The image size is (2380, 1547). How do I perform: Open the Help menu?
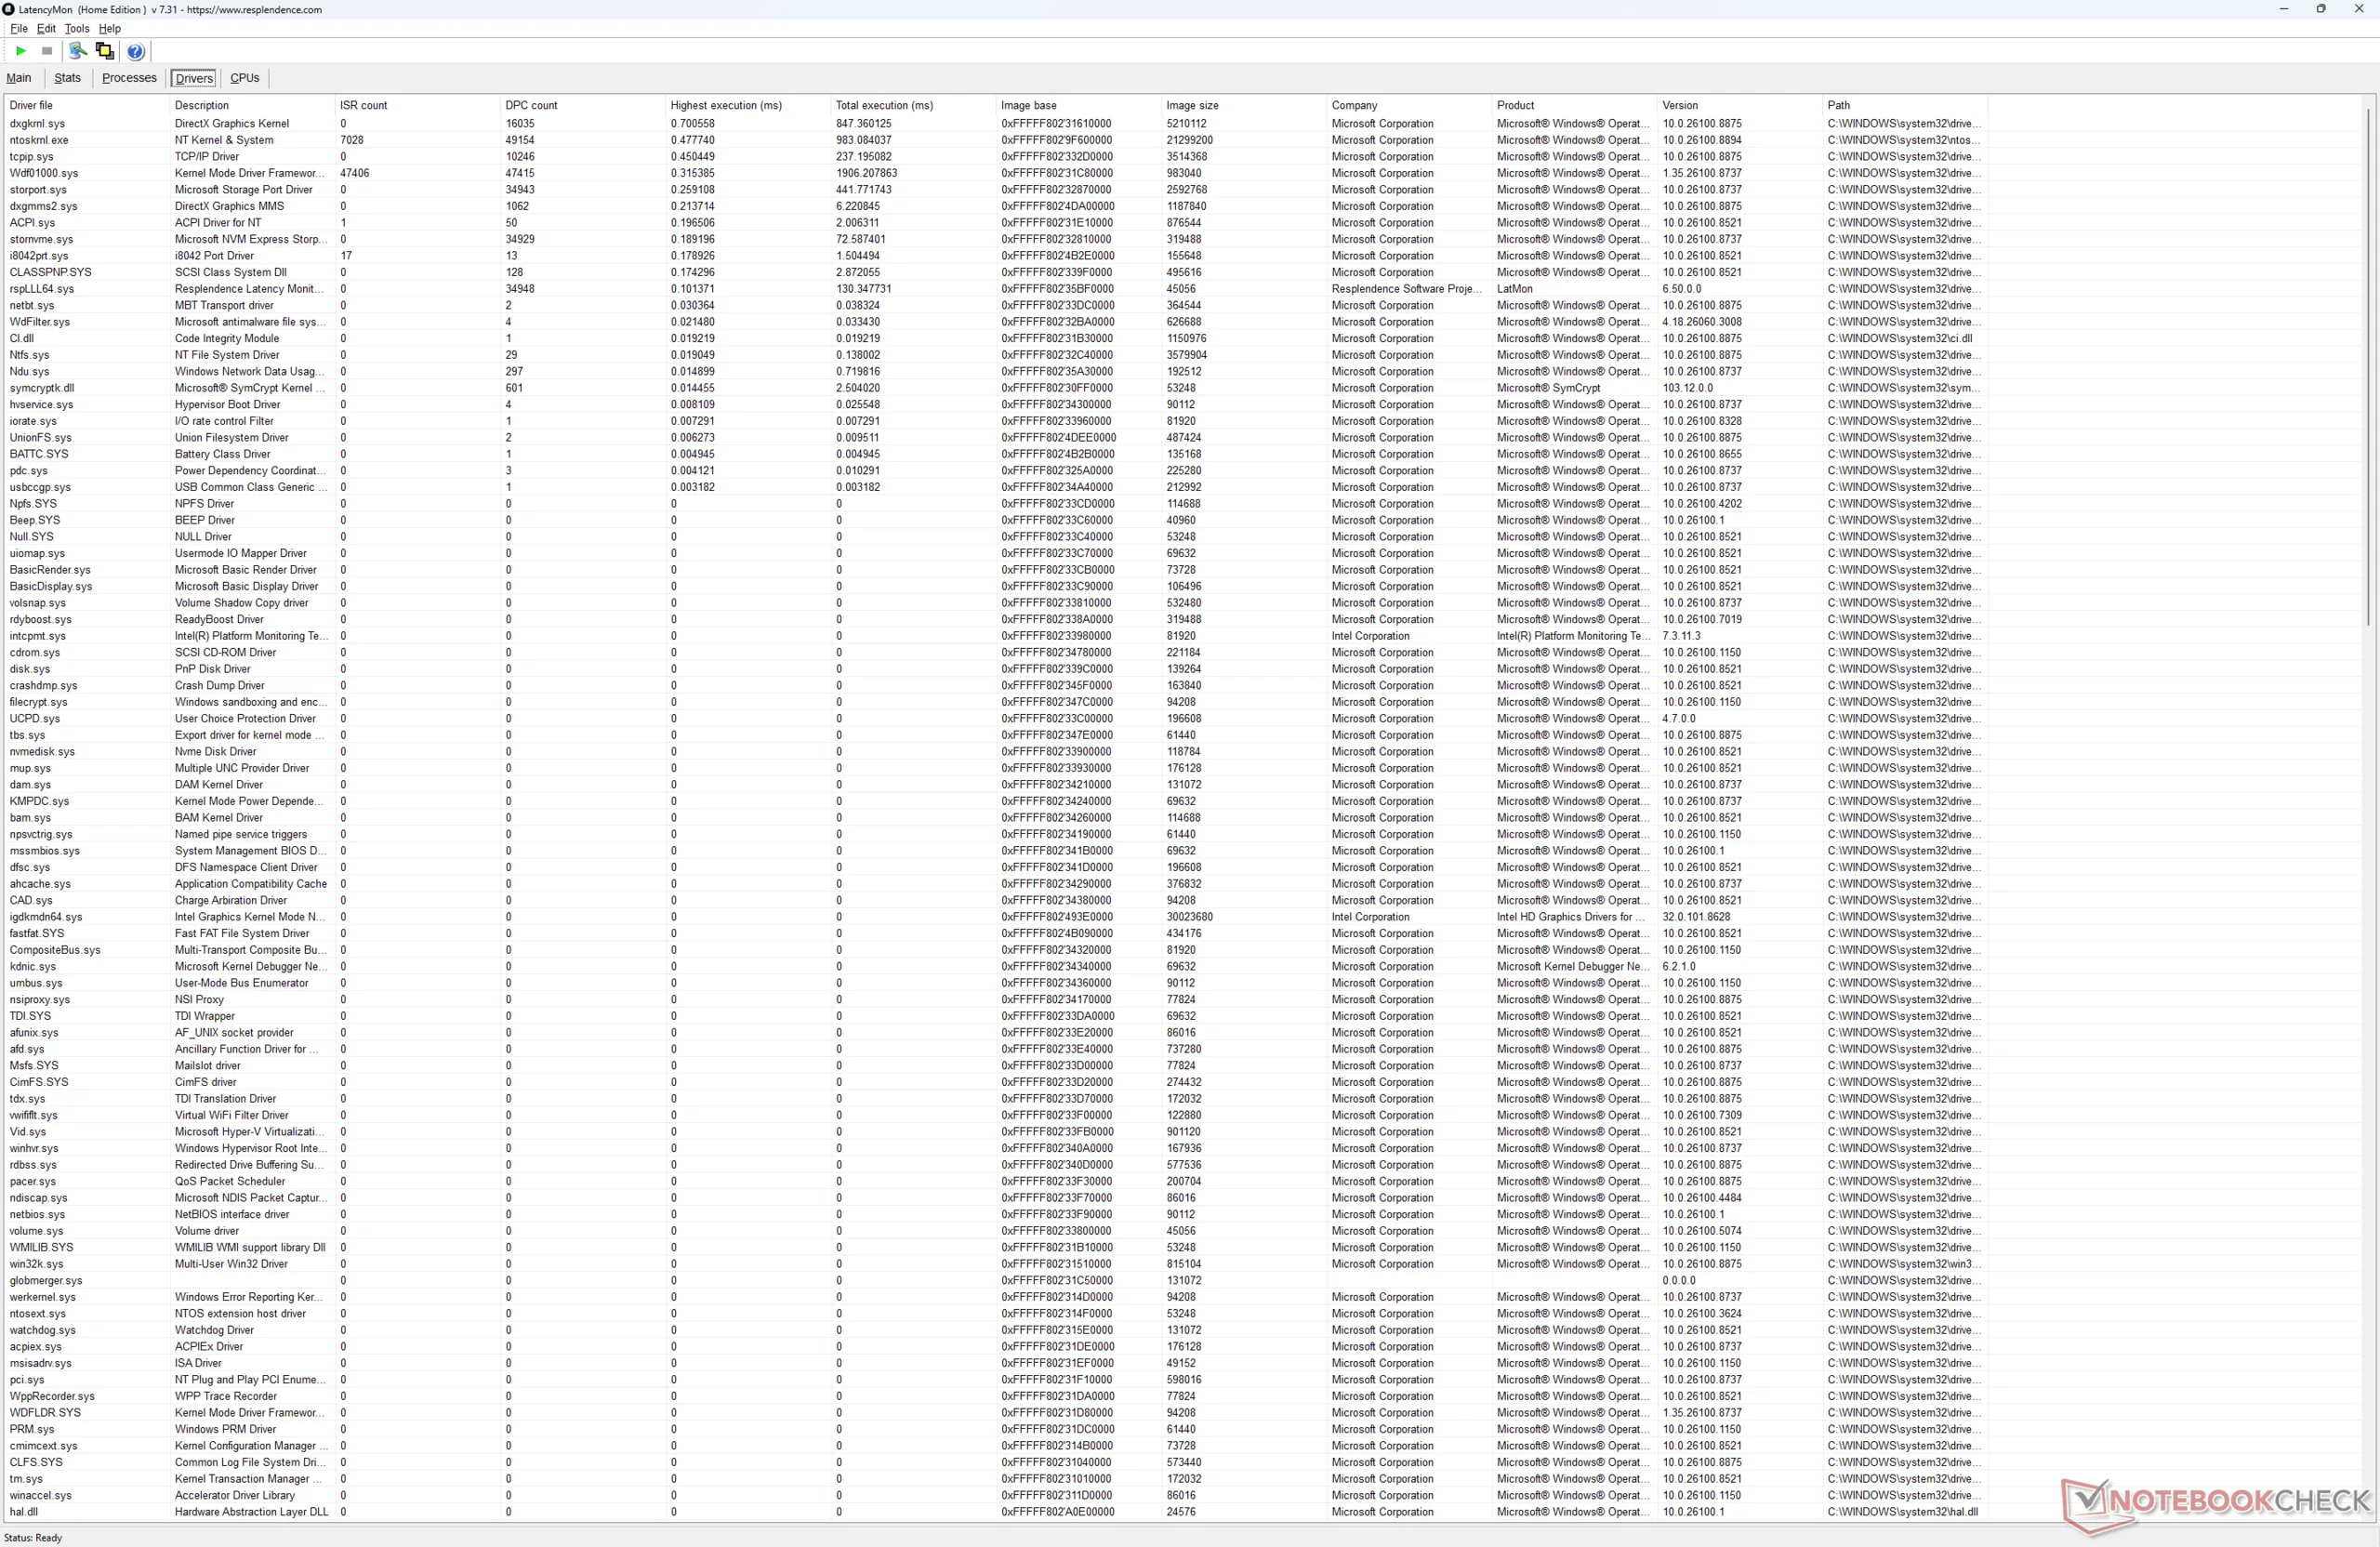(110, 29)
